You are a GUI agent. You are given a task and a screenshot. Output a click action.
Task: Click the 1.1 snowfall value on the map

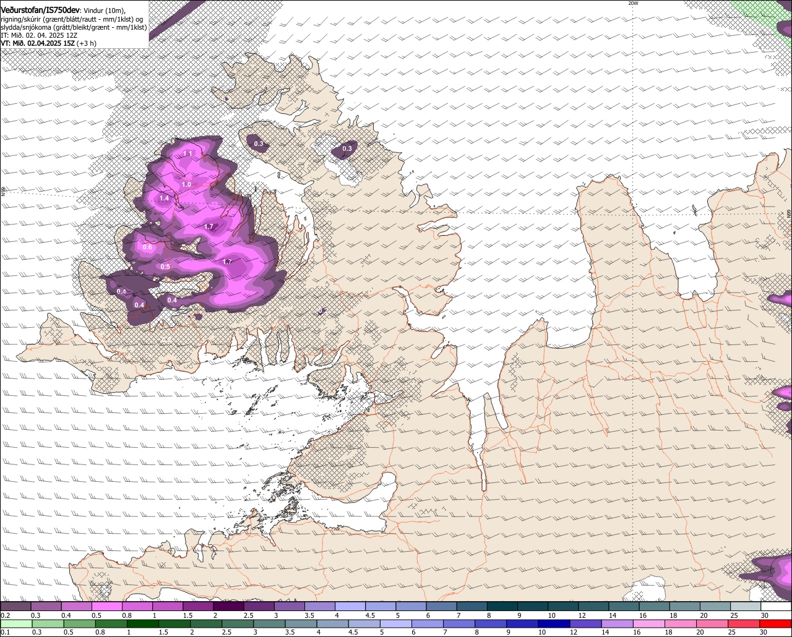(x=188, y=153)
